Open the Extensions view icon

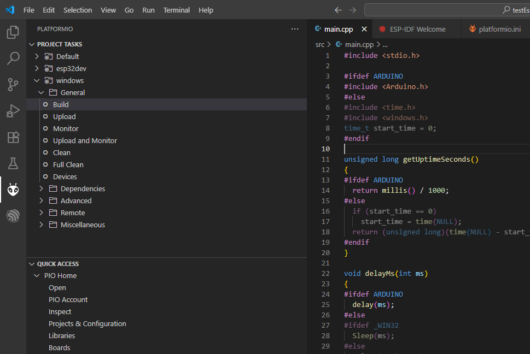(x=13, y=137)
